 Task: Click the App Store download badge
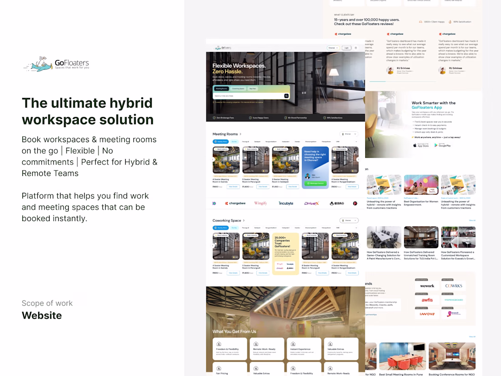click(421, 145)
